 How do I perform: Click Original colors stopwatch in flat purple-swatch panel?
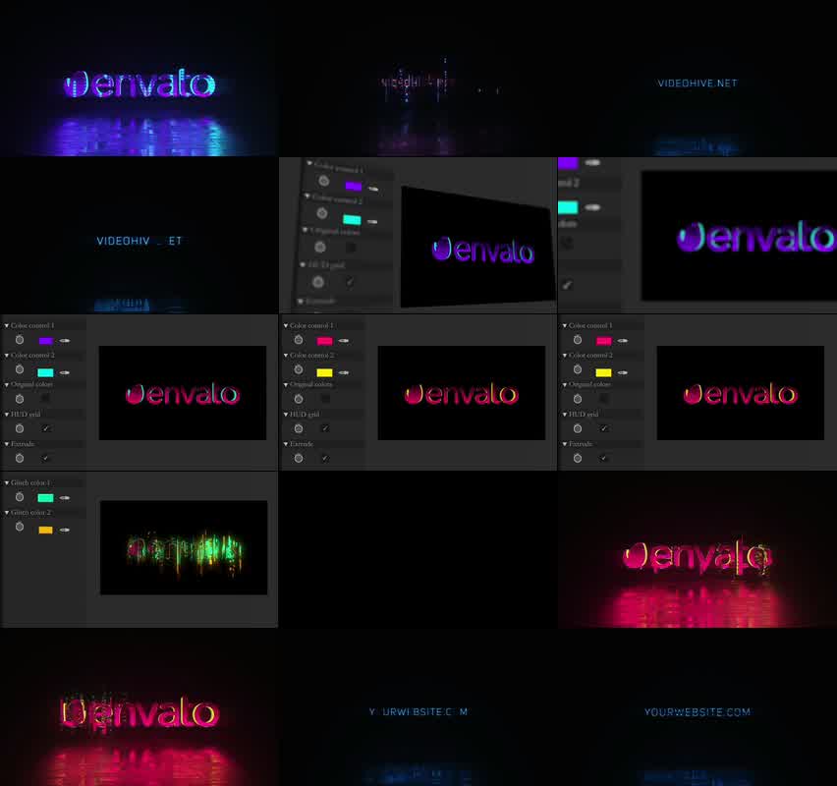20,399
